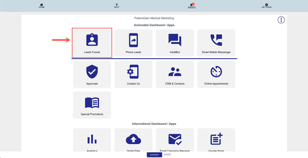Open the Phone Leads app
308x158 pixels.
133,43
